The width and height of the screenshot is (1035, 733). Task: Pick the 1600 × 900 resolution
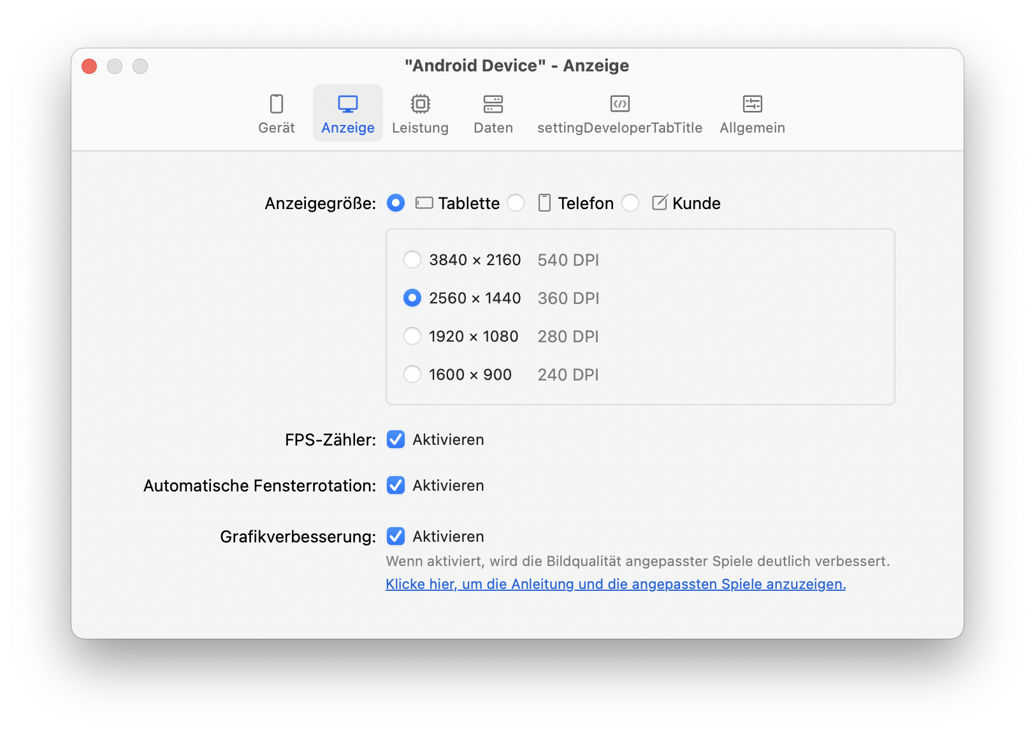(x=412, y=375)
